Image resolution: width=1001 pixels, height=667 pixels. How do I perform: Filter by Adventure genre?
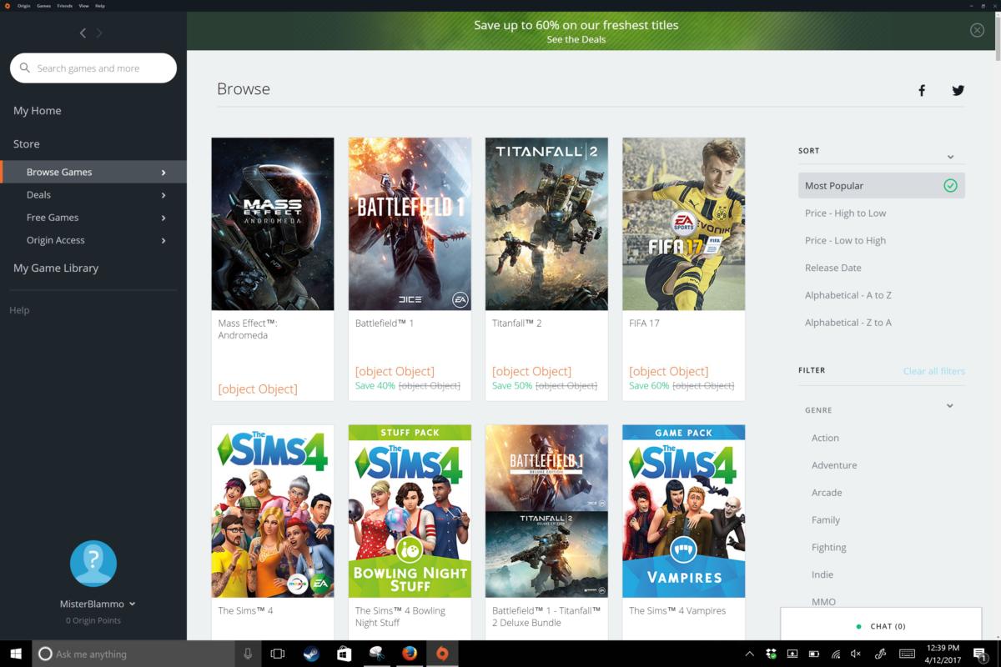point(834,465)
